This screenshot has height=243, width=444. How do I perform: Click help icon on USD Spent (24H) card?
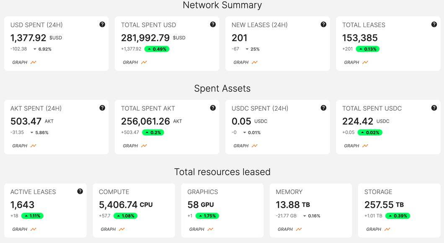point(102,25)
